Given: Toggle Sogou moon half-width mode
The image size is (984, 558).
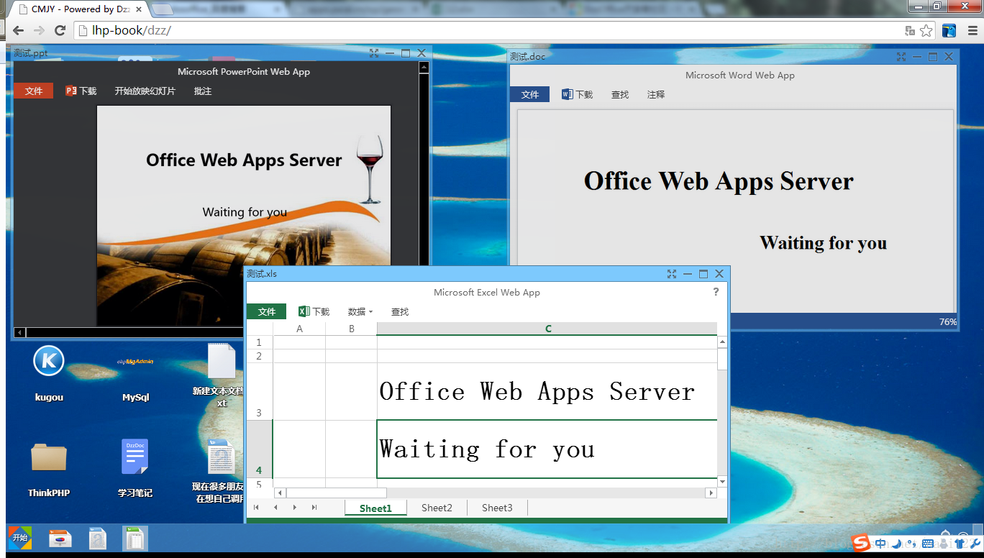Looking at the screenshot, I should (x=896, y=544).
